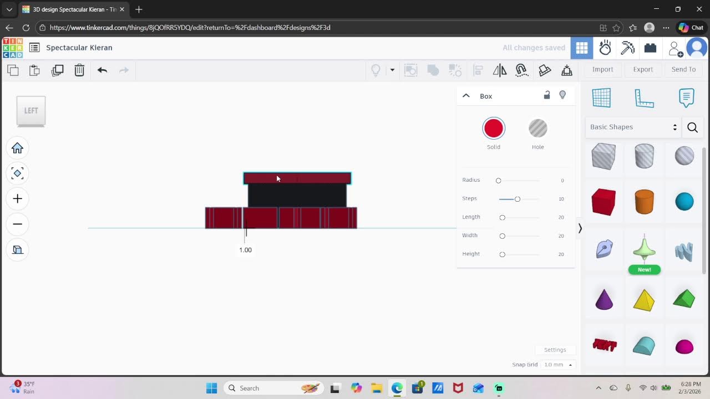The image size is (710, 399).
Task: Click the LEFT view cube face
Action: 31,110
